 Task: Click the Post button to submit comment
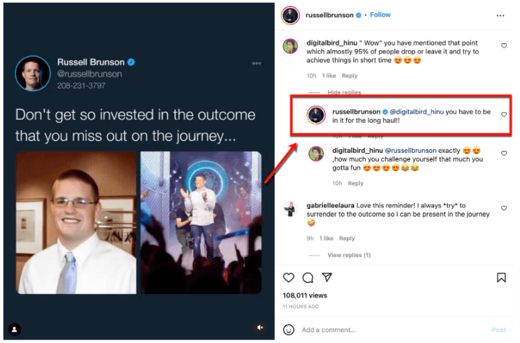point(499,330)
